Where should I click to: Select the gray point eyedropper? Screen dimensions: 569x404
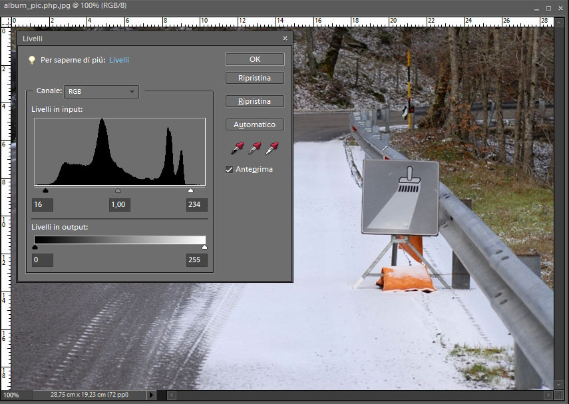tap(255, 148)
